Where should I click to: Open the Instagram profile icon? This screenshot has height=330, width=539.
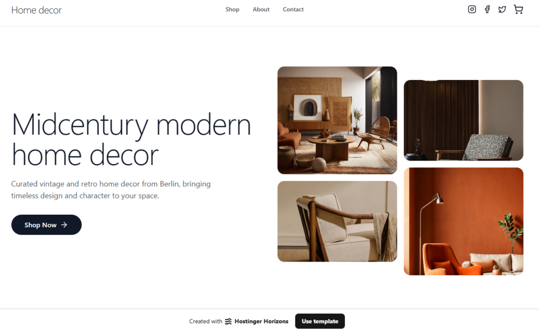pyautogui.click(x=472, y=9)
